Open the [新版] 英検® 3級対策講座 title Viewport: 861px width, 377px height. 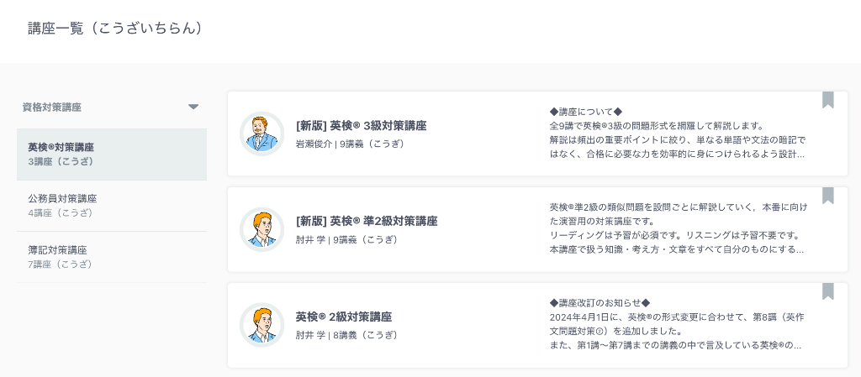pyautogui.click(x=361, y=126)
